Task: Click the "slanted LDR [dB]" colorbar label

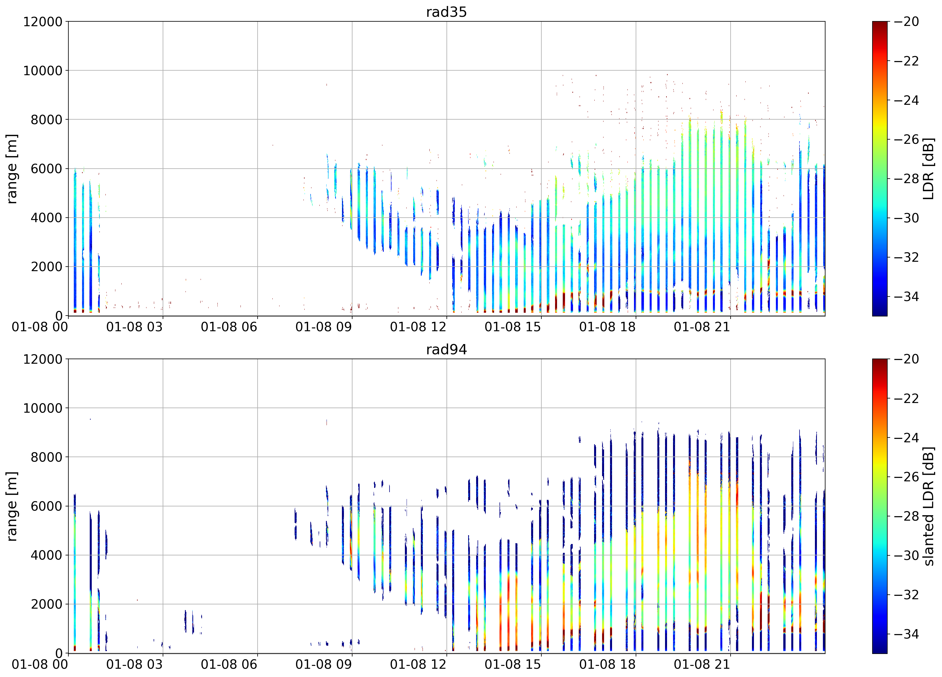Action: coord(928,506)
